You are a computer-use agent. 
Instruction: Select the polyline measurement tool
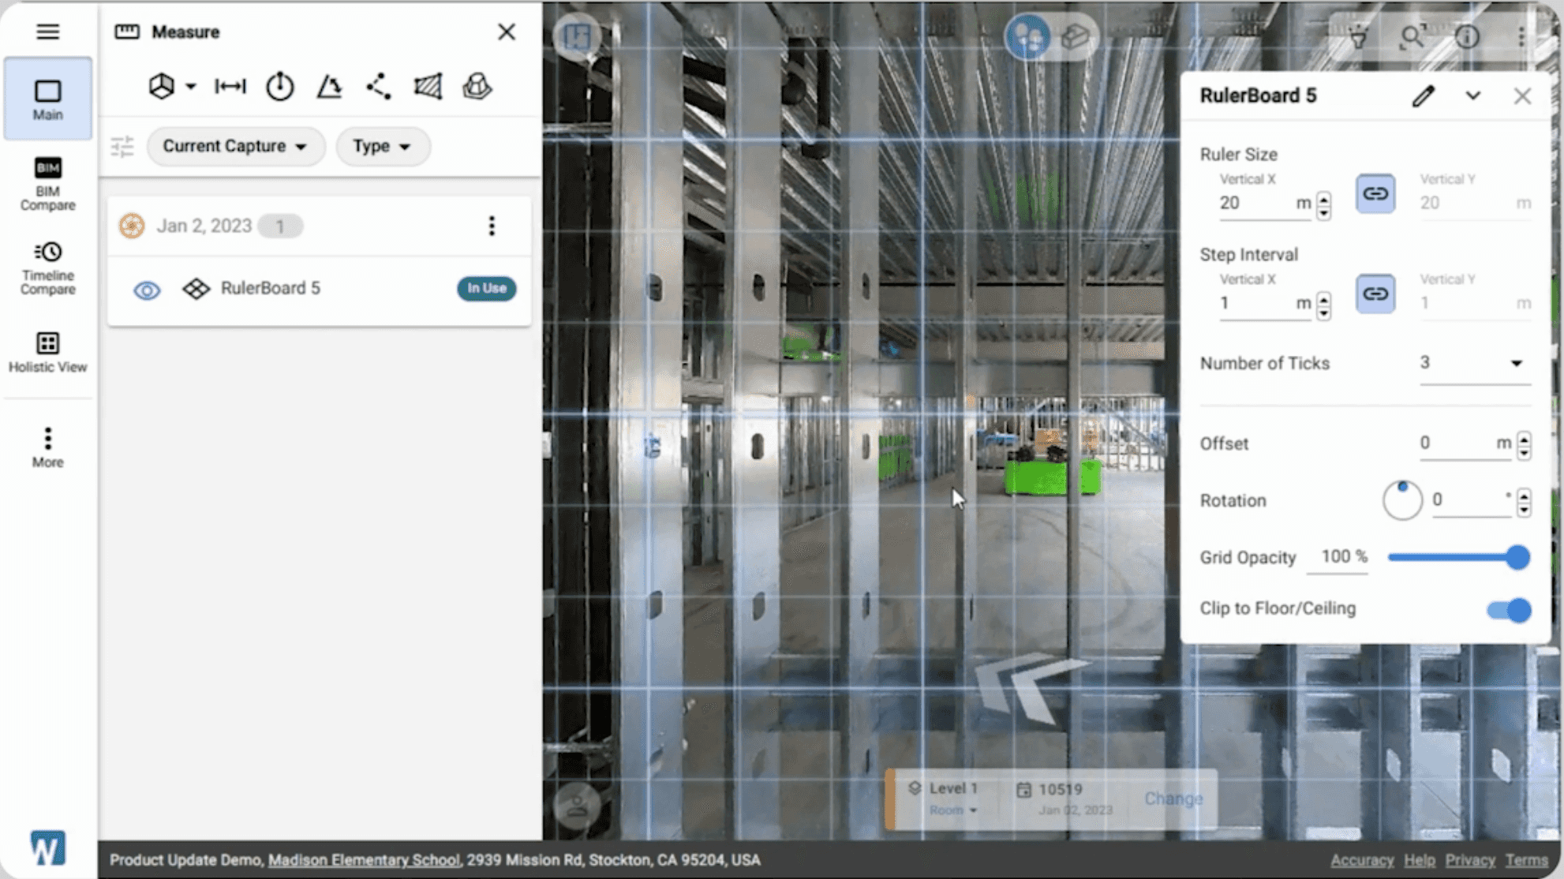379,87
